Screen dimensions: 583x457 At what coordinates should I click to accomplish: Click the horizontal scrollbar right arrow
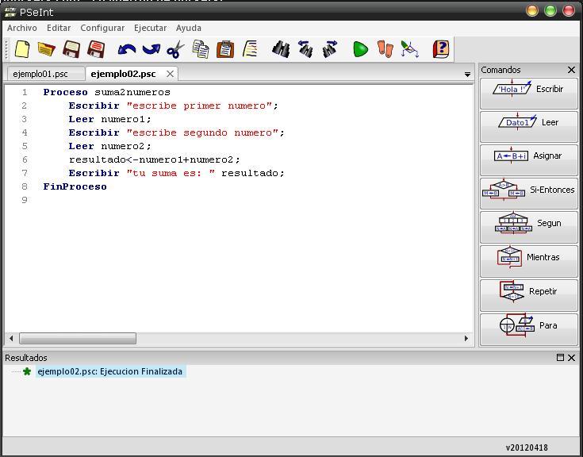click(466, 338)
